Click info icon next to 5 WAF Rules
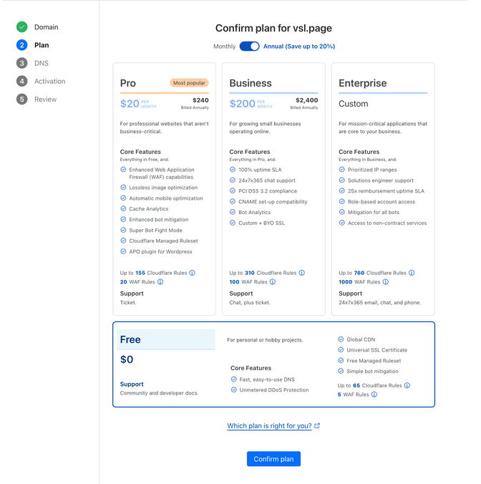Viewport: 481px width, 484px height. [x=374, y=395]
